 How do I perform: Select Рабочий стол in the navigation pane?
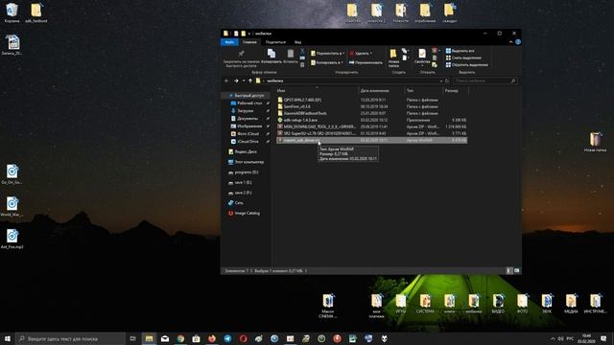click(249, 103)
